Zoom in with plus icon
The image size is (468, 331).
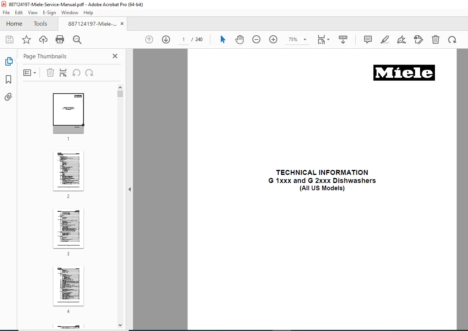coord(273,40)
